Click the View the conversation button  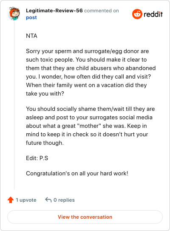pos(85,217)
